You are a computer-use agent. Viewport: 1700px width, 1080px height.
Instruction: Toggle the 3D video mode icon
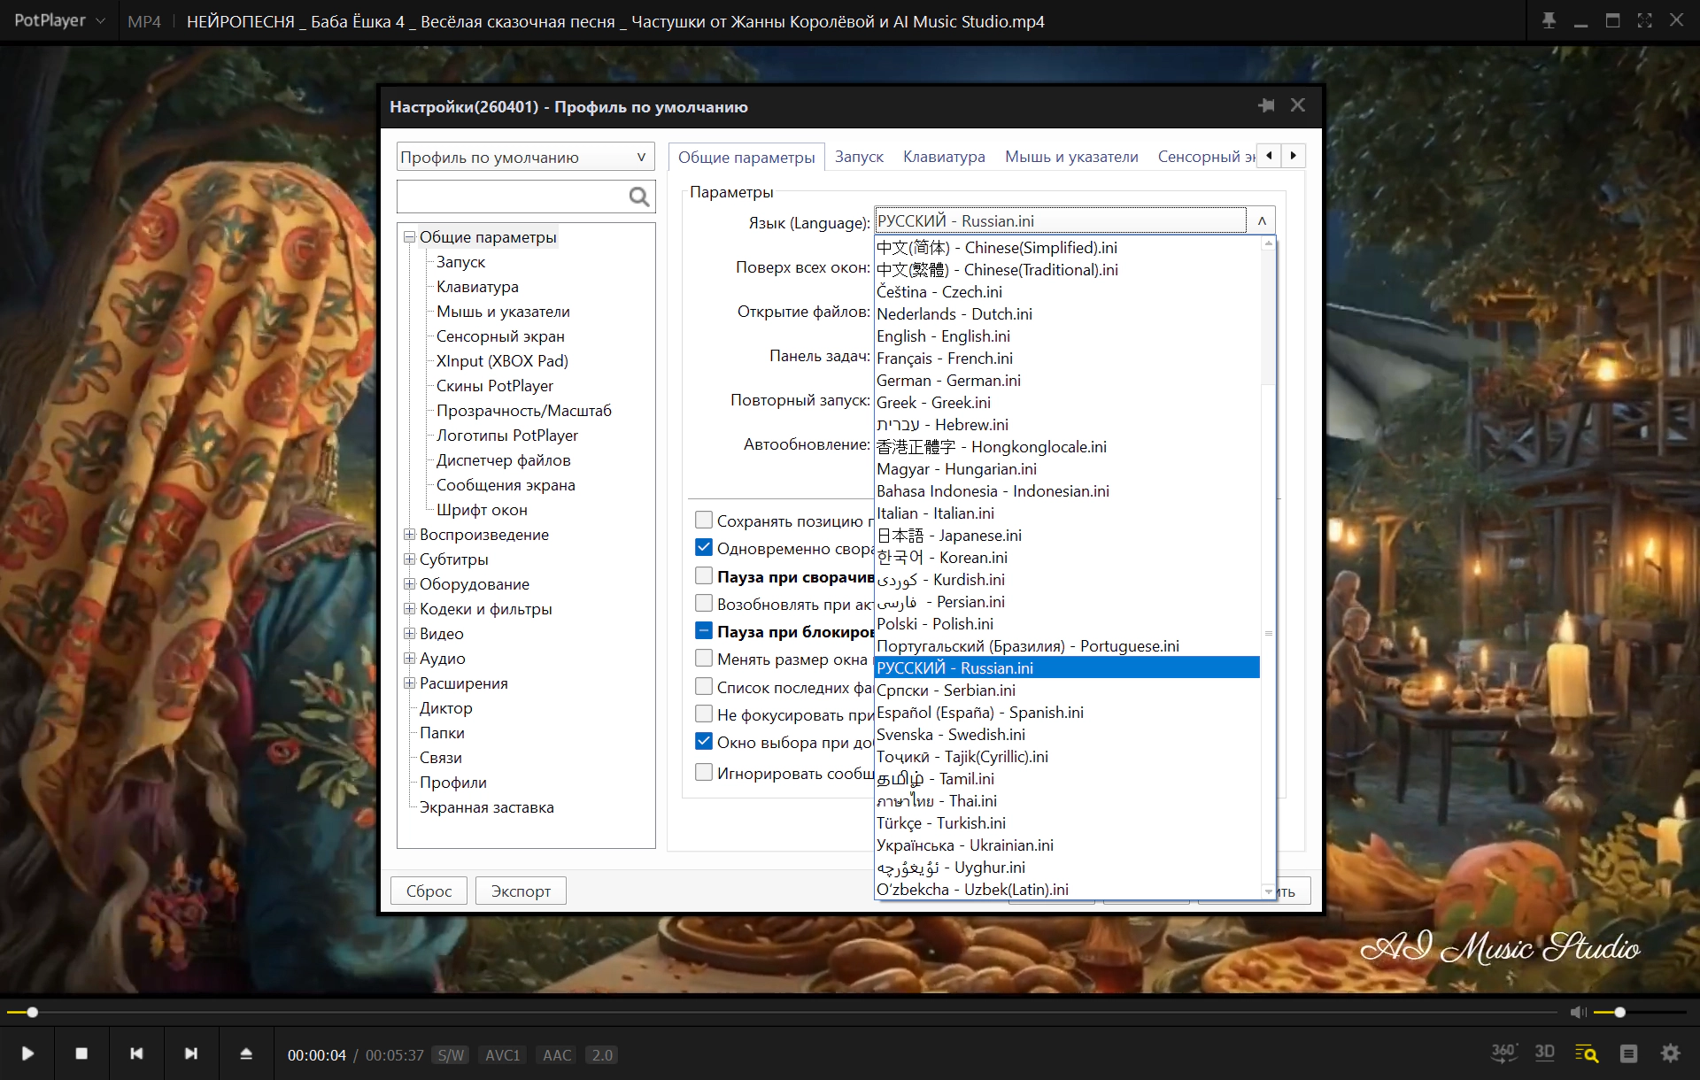coord(1544,1053)
